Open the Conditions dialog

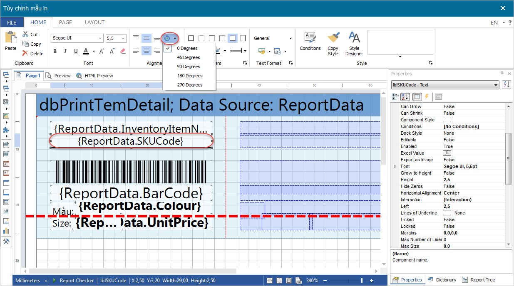point(310,41)
